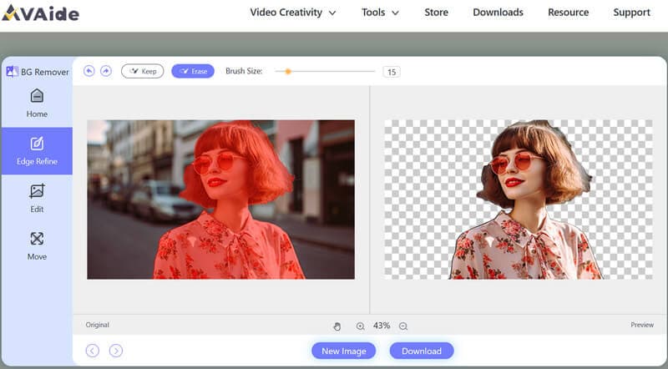
Task: Open the Home section in the sidebar
Action: coord(37,103)
